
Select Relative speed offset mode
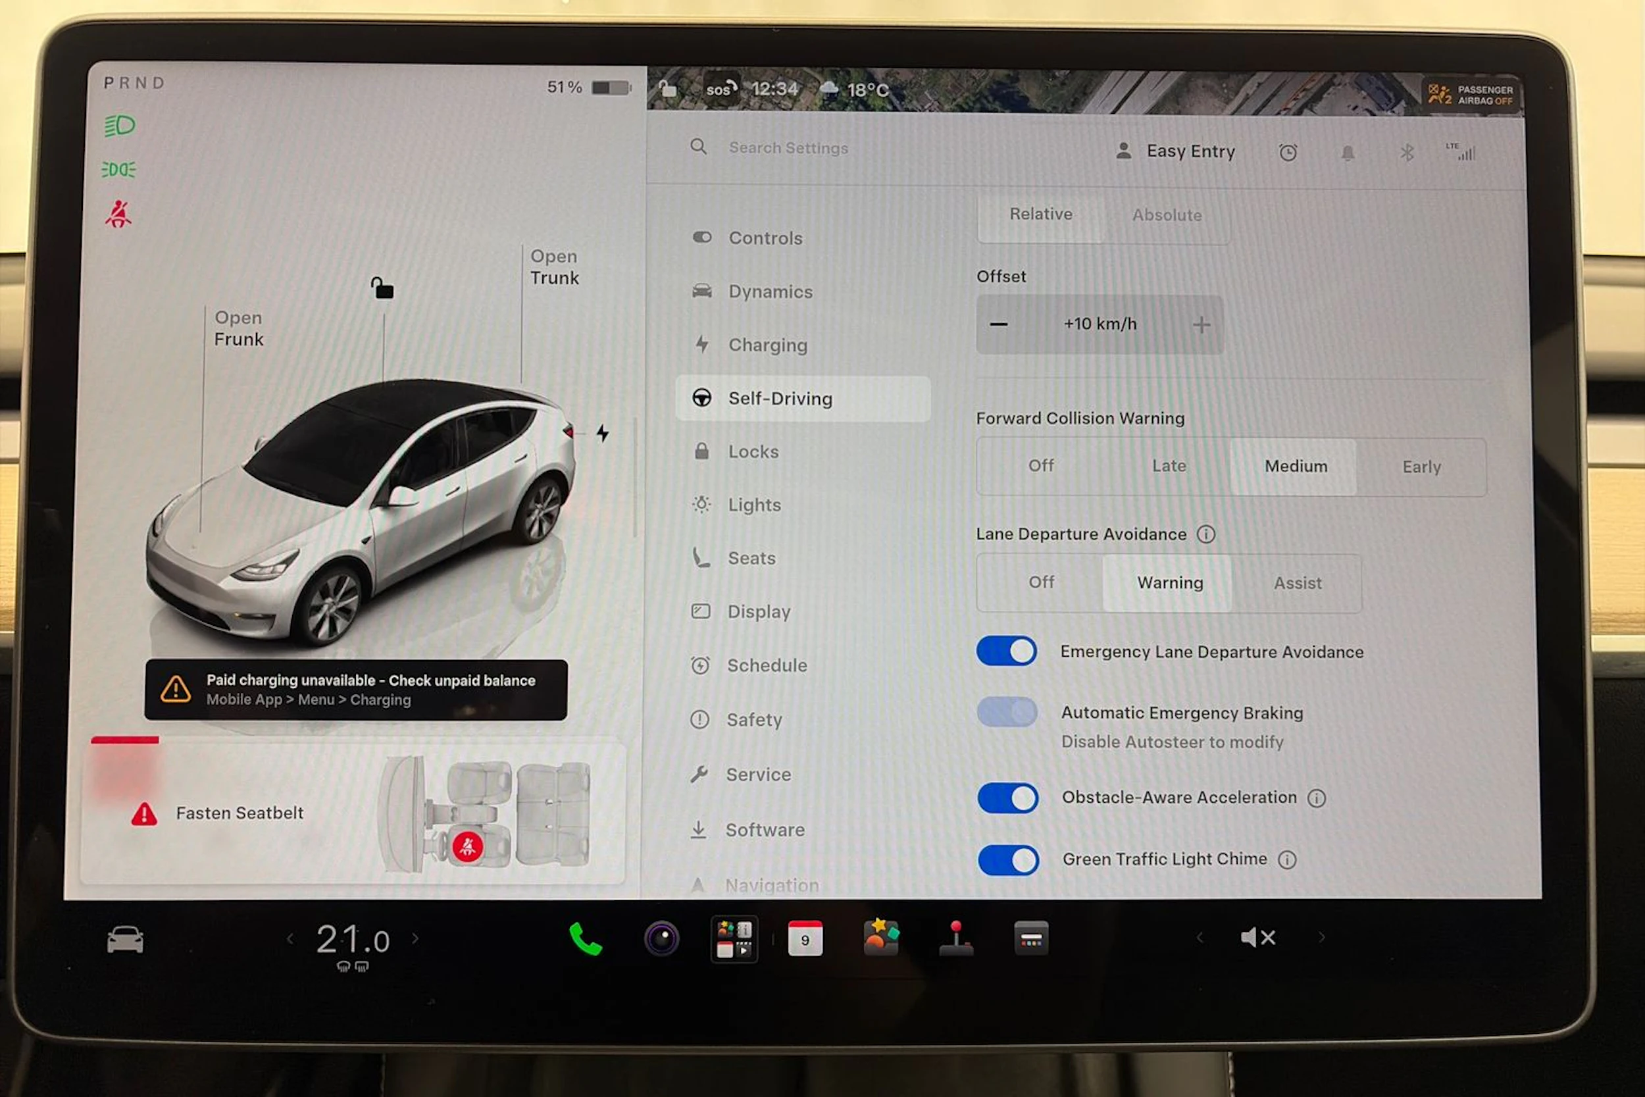point(1040,215)
